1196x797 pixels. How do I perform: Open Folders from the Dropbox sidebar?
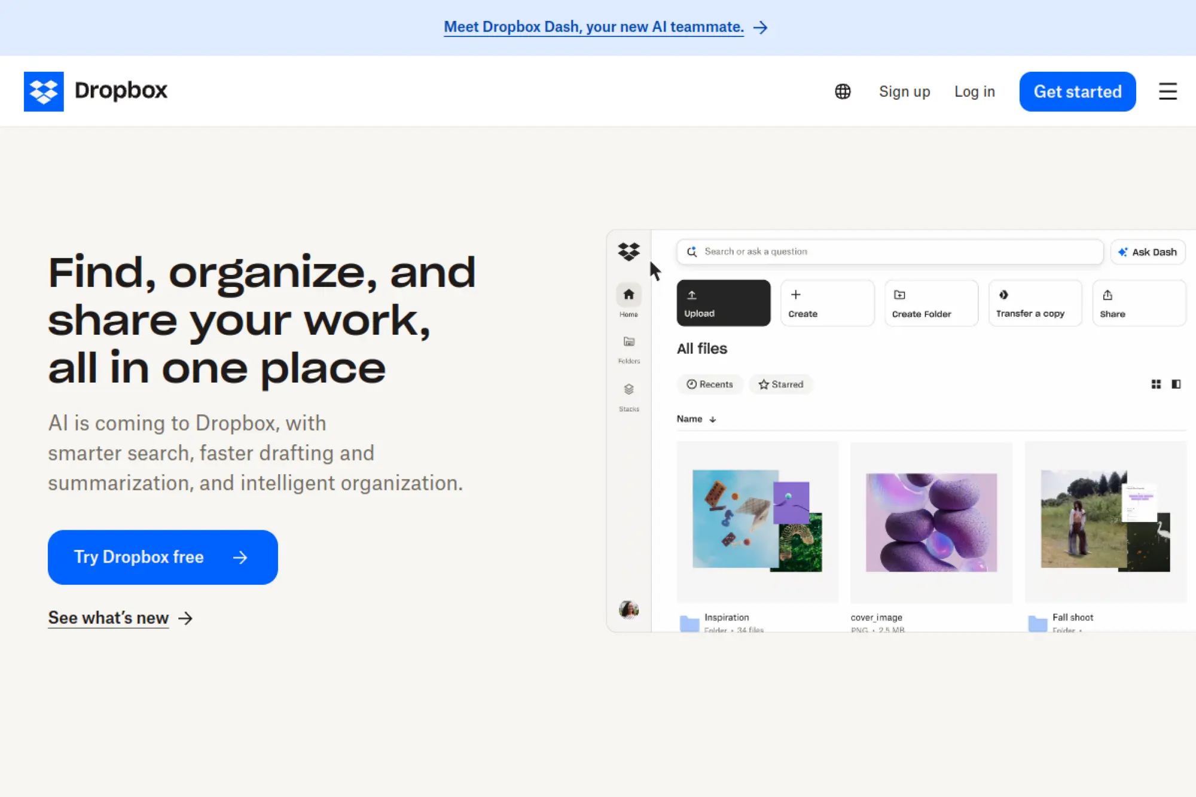click(628, 342)
